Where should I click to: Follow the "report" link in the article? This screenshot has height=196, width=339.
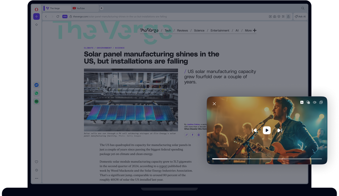[x=163, y=166]
